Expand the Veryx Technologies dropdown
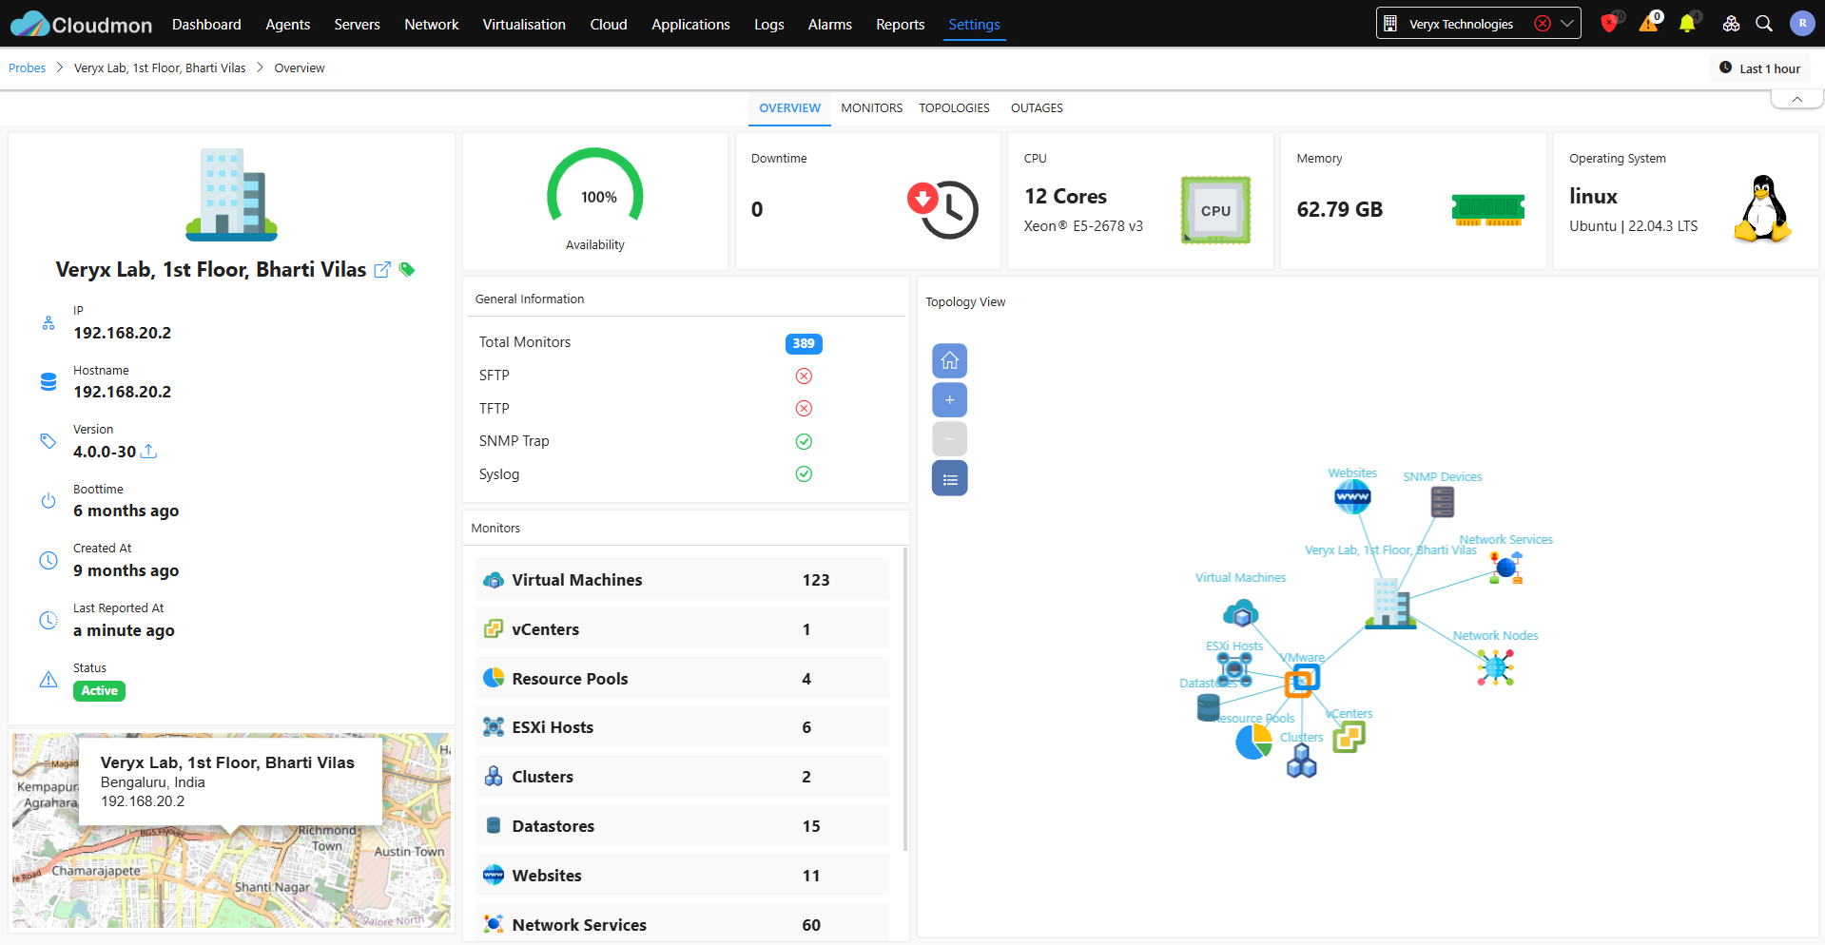1825x945 pixels. [1566, 24]
